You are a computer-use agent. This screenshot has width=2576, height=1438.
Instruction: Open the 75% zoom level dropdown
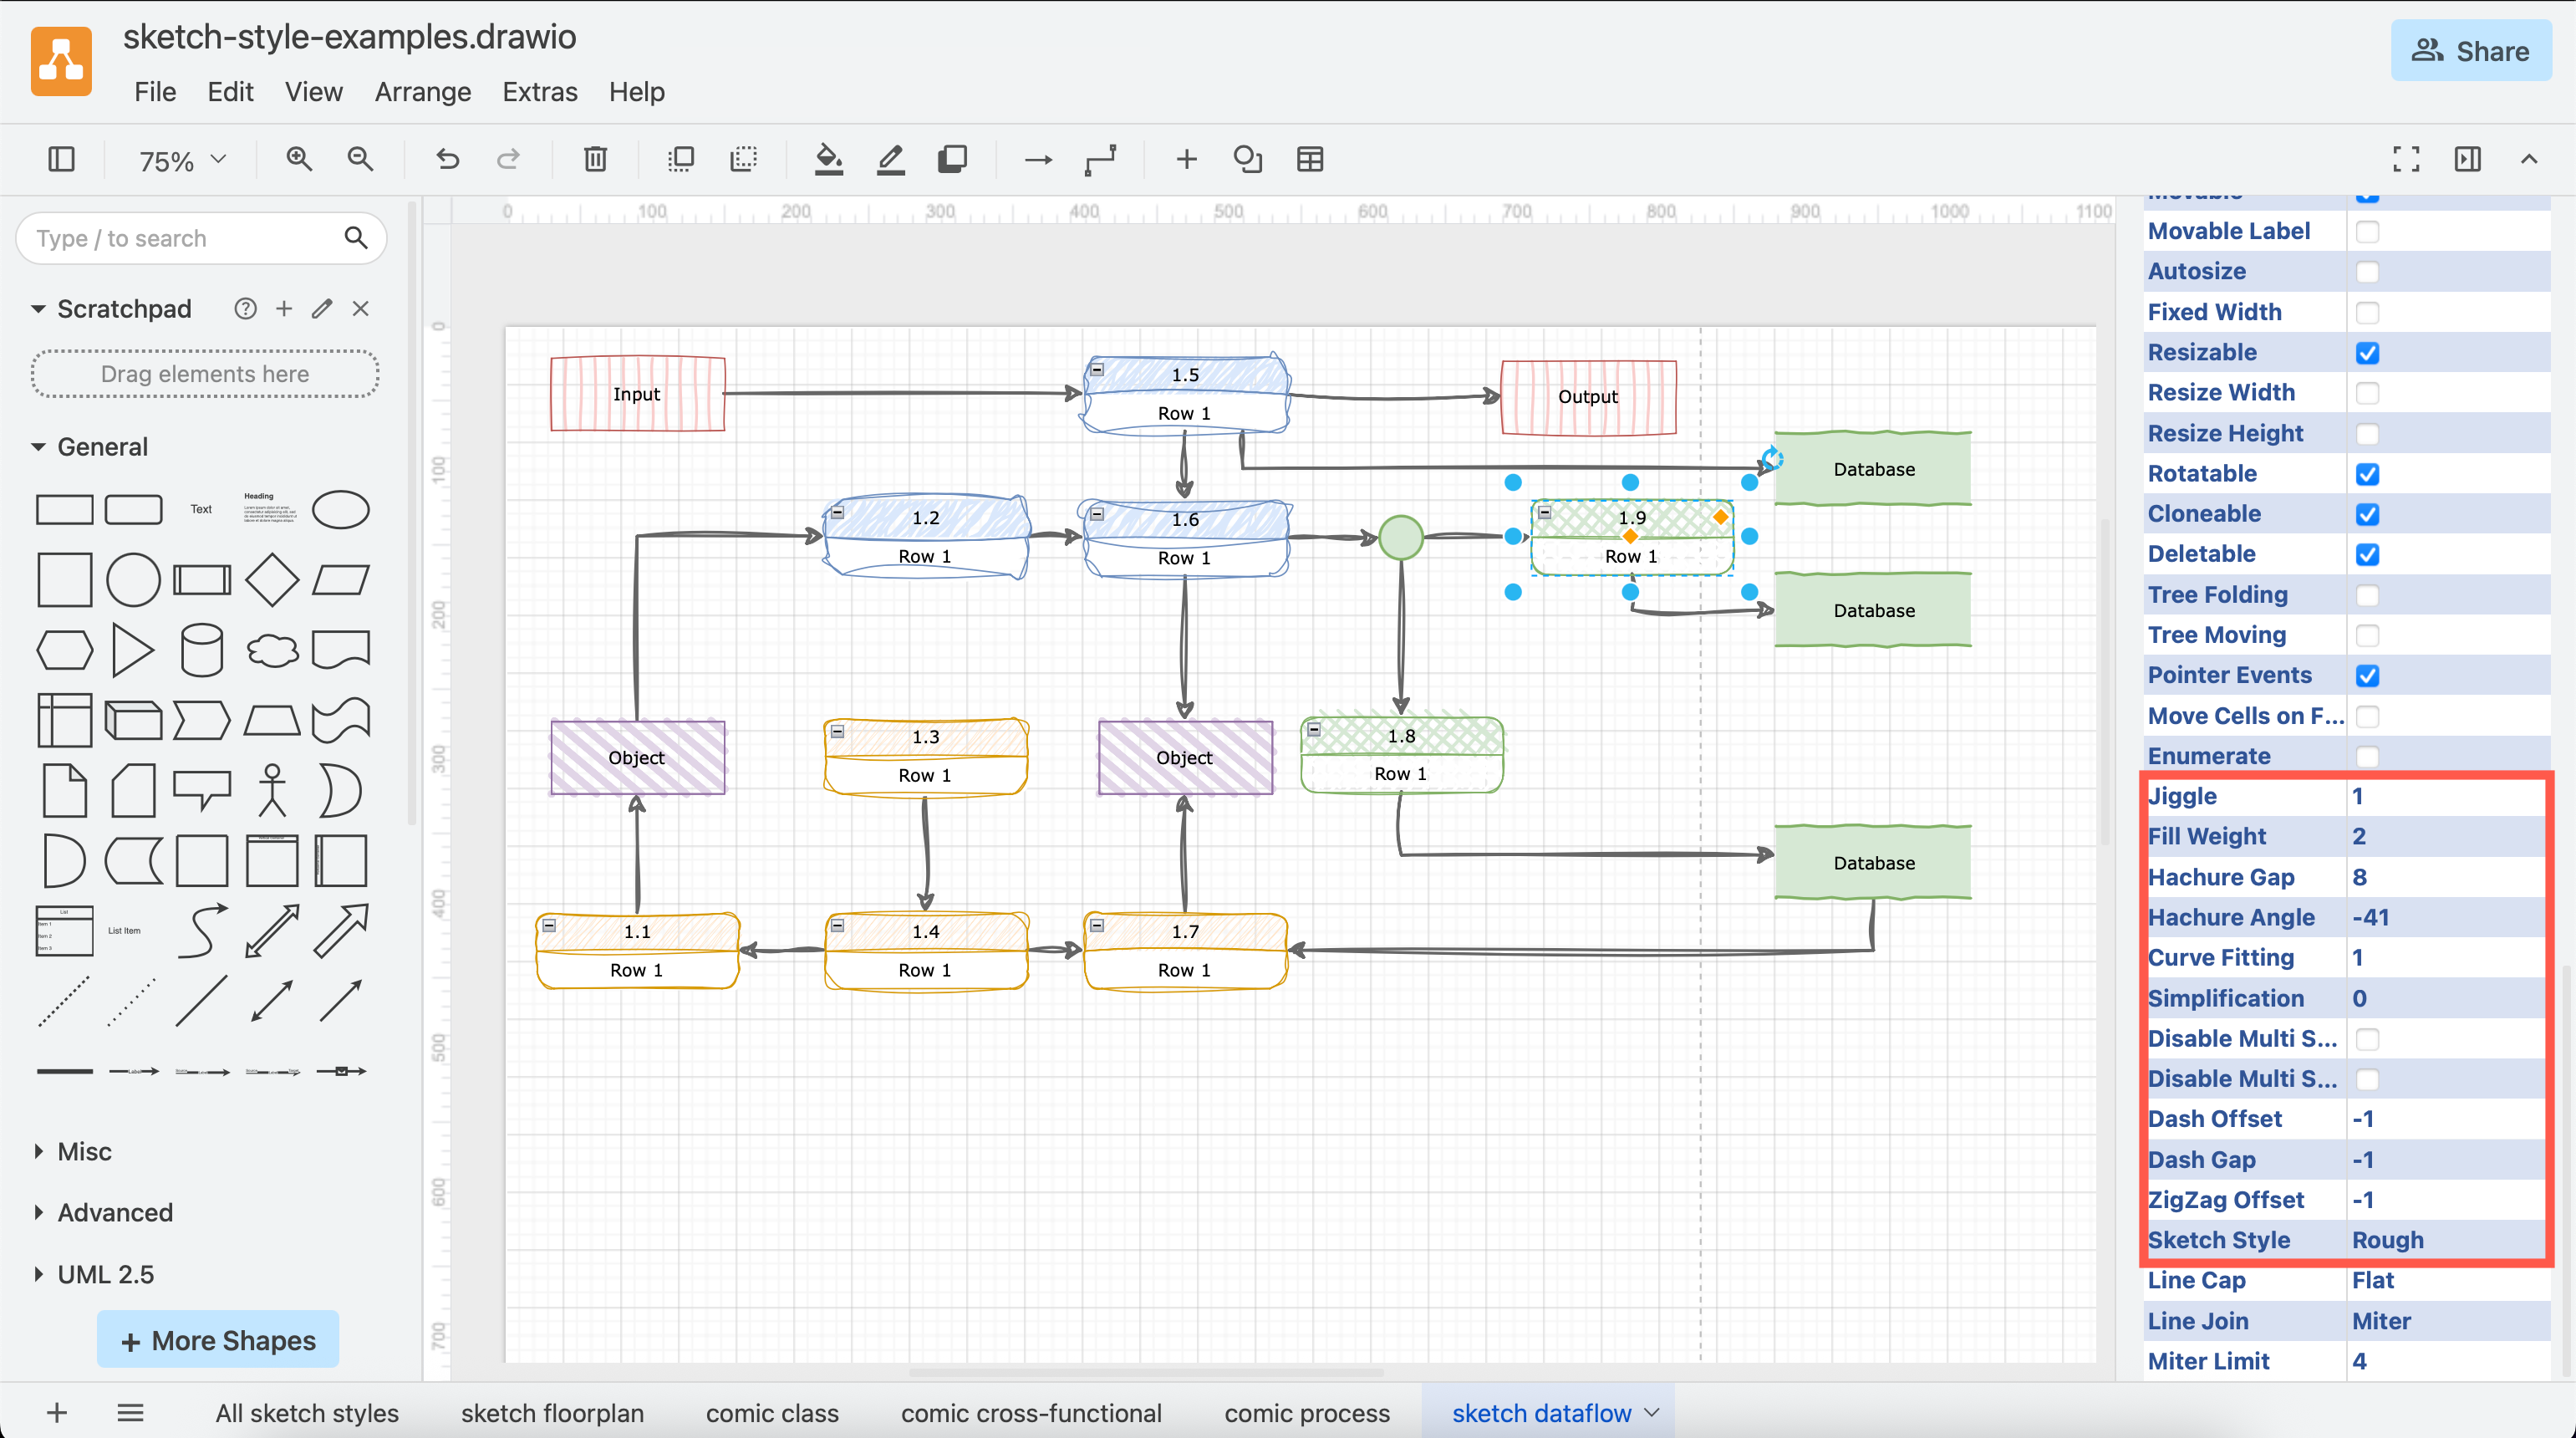click(x=178, y=159)
